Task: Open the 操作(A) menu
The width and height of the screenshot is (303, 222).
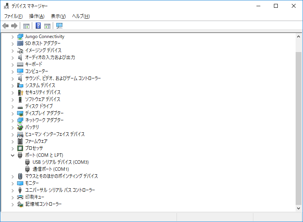Action: click(x=37, y=16)
